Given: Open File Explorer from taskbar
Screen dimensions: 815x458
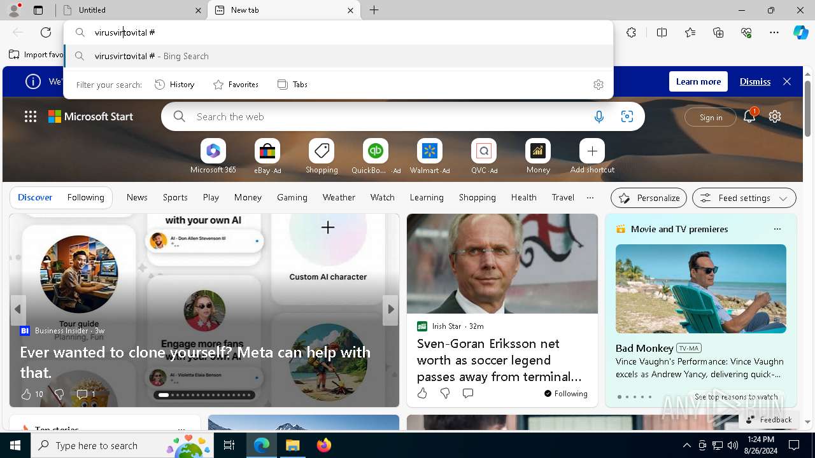Looking at the screenshot, I should tap(292, 445).
